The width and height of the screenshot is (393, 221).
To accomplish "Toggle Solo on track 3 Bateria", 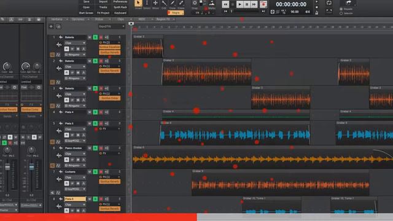I will click(x=95, y=88).
